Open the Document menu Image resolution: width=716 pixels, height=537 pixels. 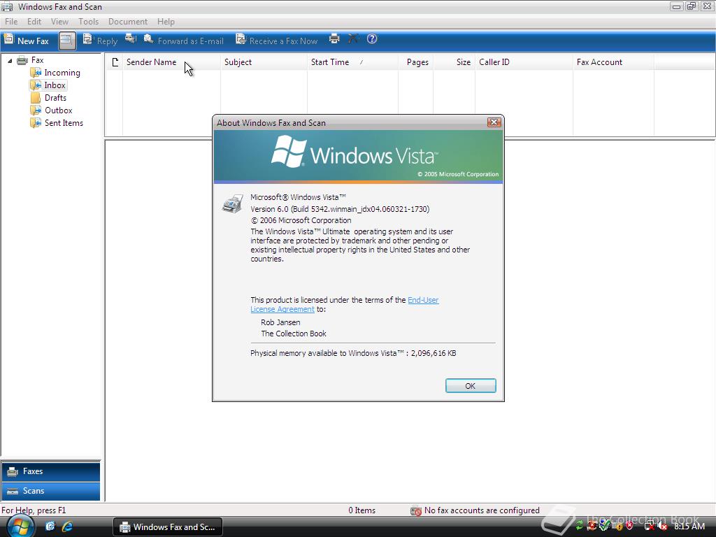[128, 22]
